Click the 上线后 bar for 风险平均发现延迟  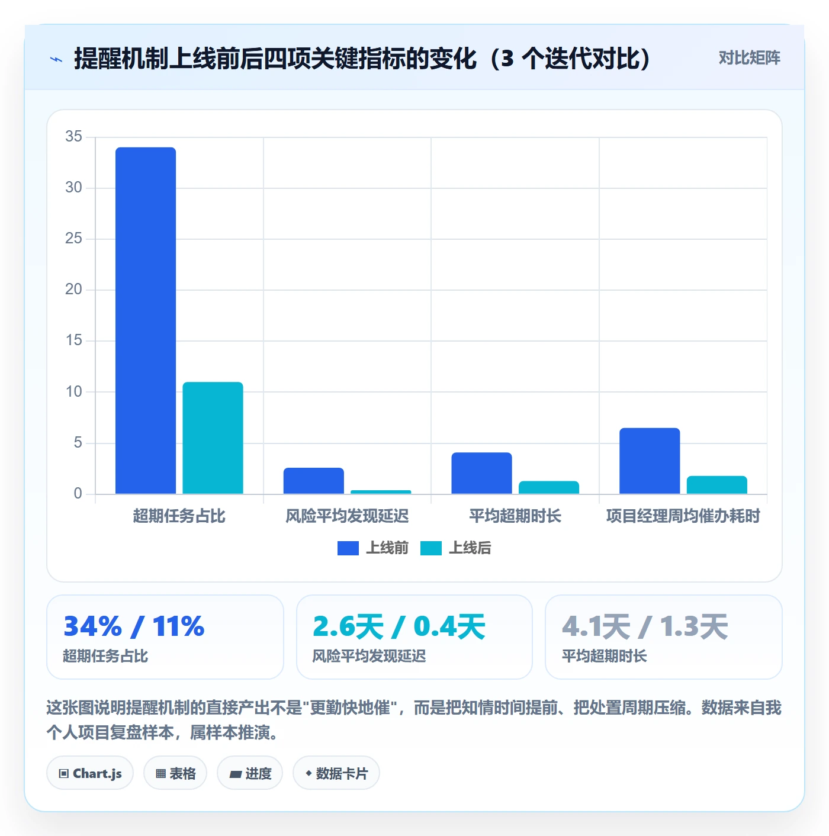(381, 492)
